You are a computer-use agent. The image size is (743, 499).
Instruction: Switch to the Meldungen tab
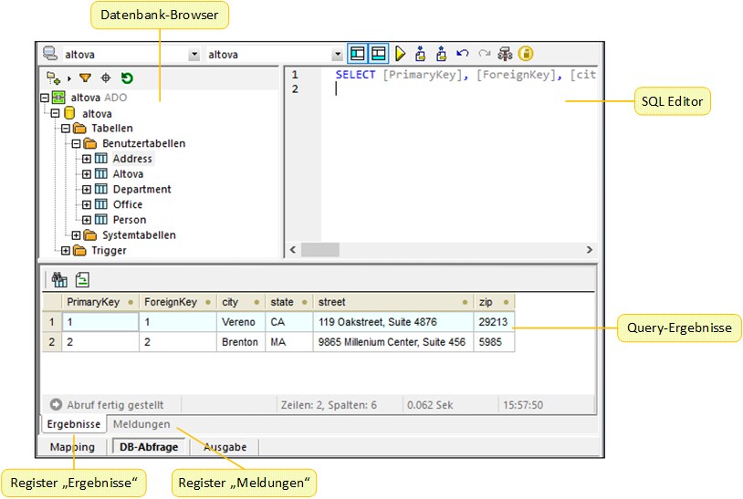tap(141, 425)
